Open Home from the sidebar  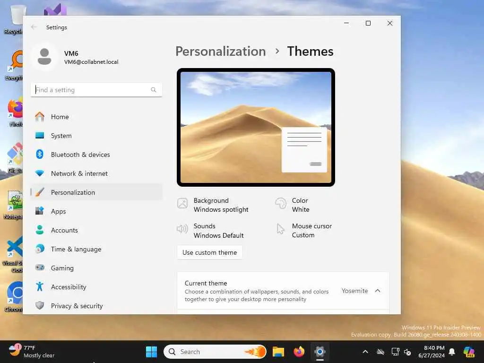click(96, 117)
